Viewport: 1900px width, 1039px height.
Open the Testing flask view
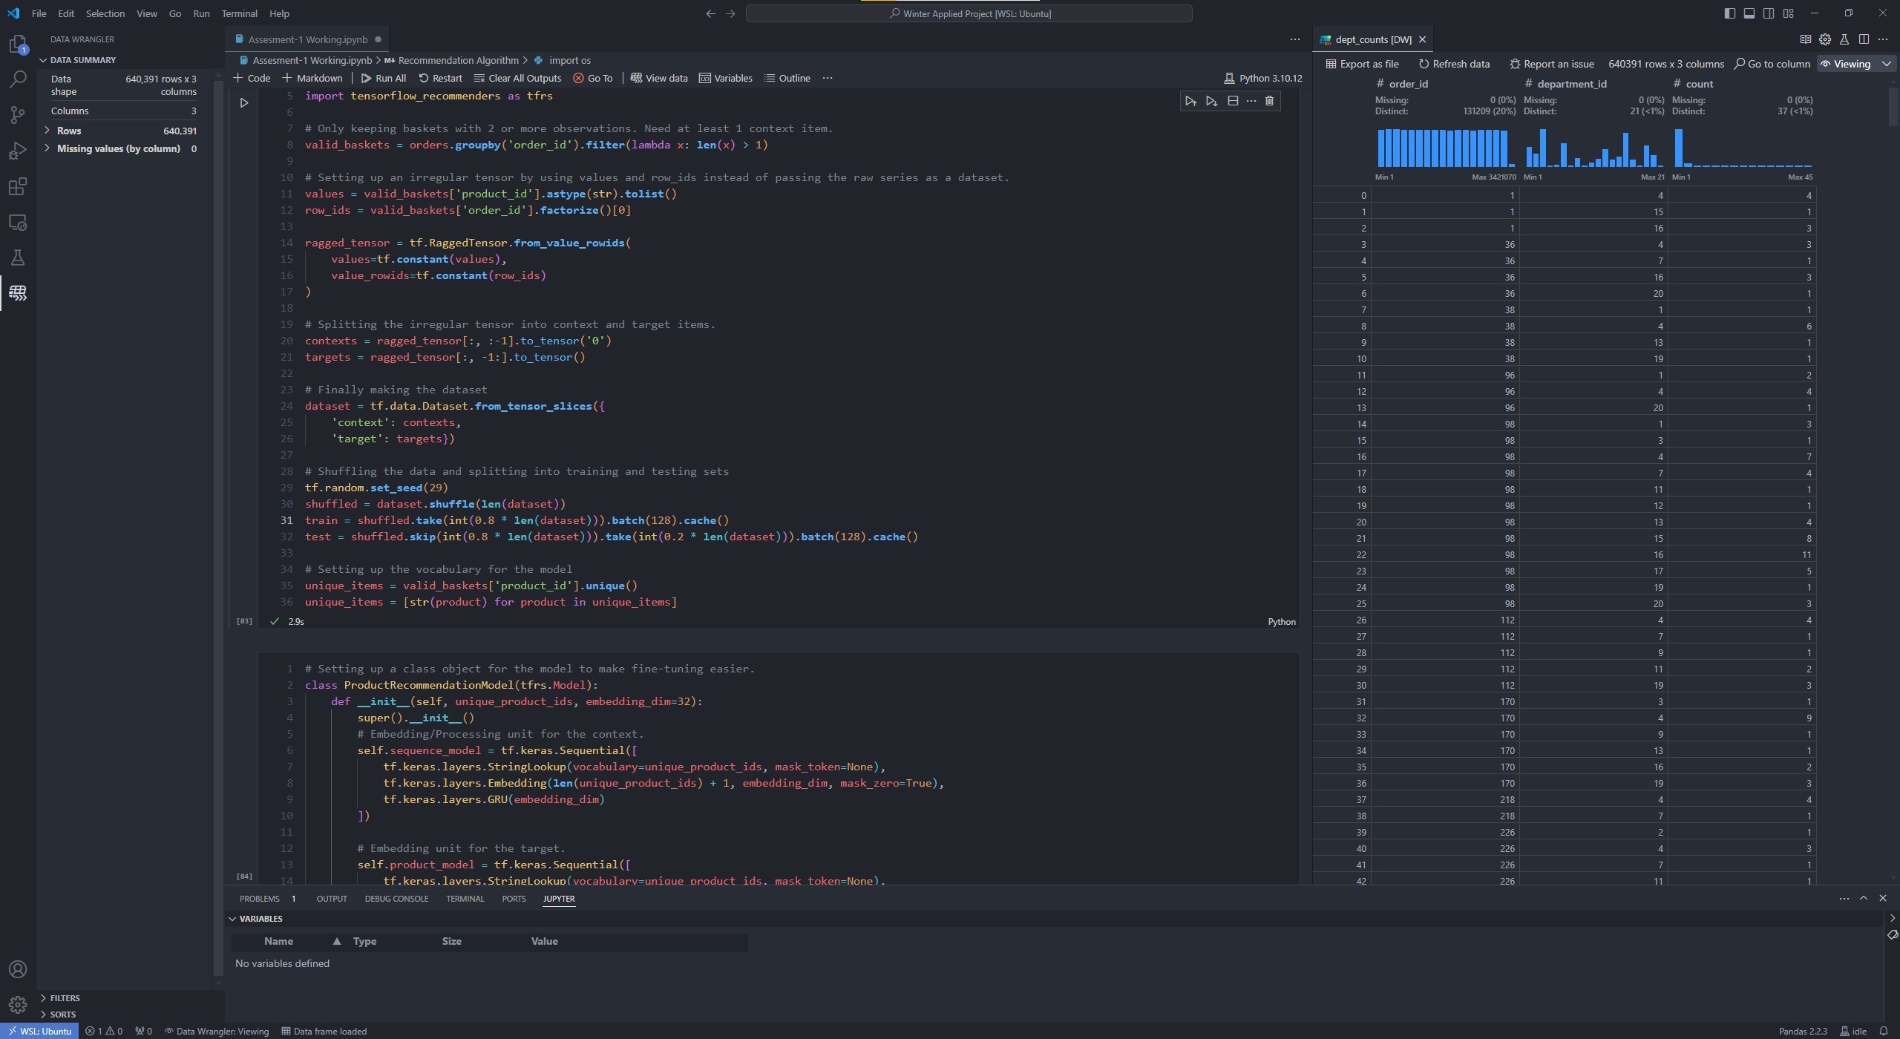[x=18, y=258]
